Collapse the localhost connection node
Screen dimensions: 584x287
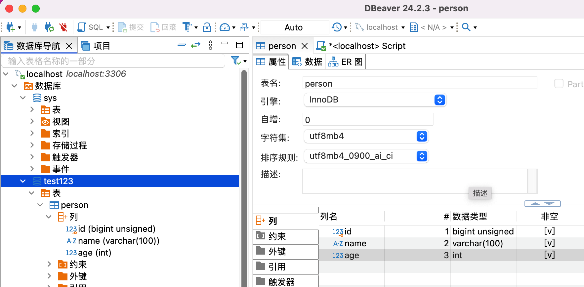(6, 74)
